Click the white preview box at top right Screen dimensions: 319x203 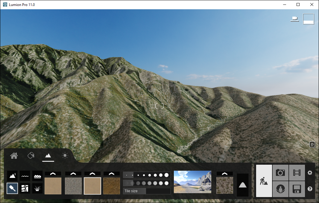click(309, 19)
